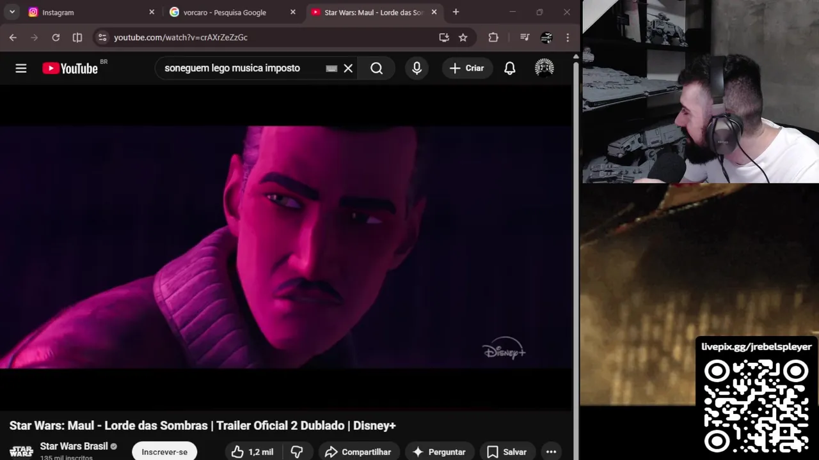Switch to the Instagram tab
The width and height of the screenshot is (819, 460).
coord(90,12)
